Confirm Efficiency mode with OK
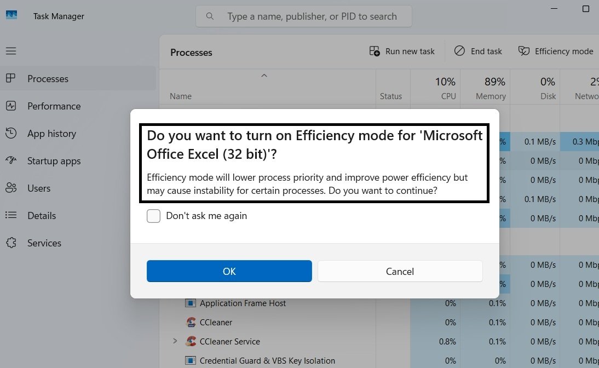The width and height of the screenshot is (599, 368). coord(229,271)
